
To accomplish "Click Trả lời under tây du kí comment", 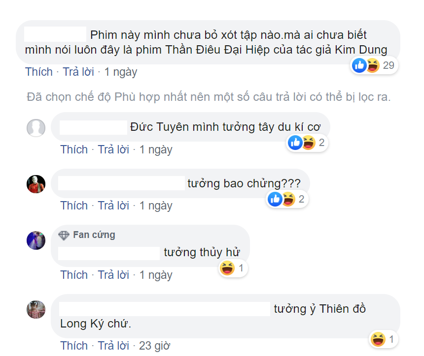I will [113, 149].
